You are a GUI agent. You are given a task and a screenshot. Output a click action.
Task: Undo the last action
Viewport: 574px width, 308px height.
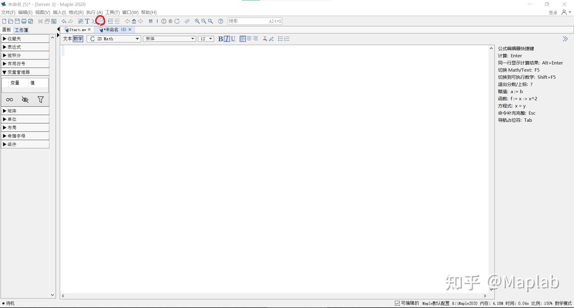(64, 21)
